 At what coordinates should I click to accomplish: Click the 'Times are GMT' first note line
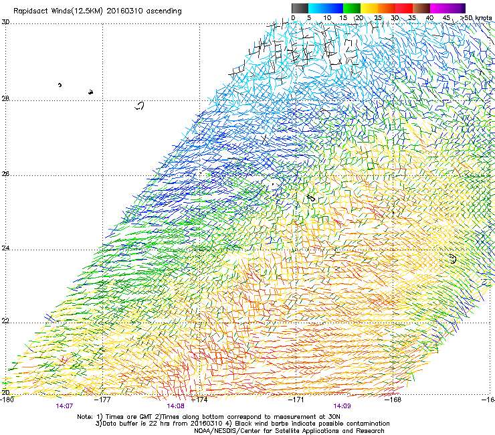209,417
